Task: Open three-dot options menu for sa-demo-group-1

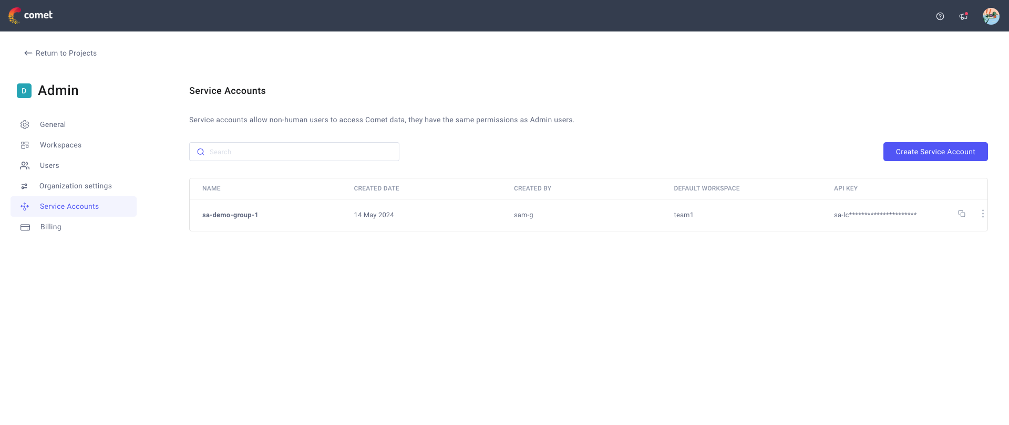Action: (983, 214)
